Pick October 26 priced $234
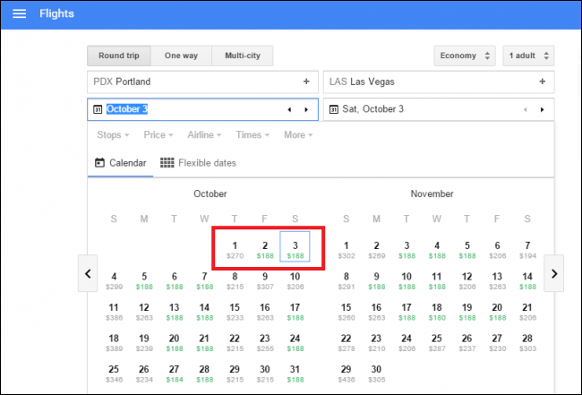Screen dimensions: 582x395 click(144, 374)
